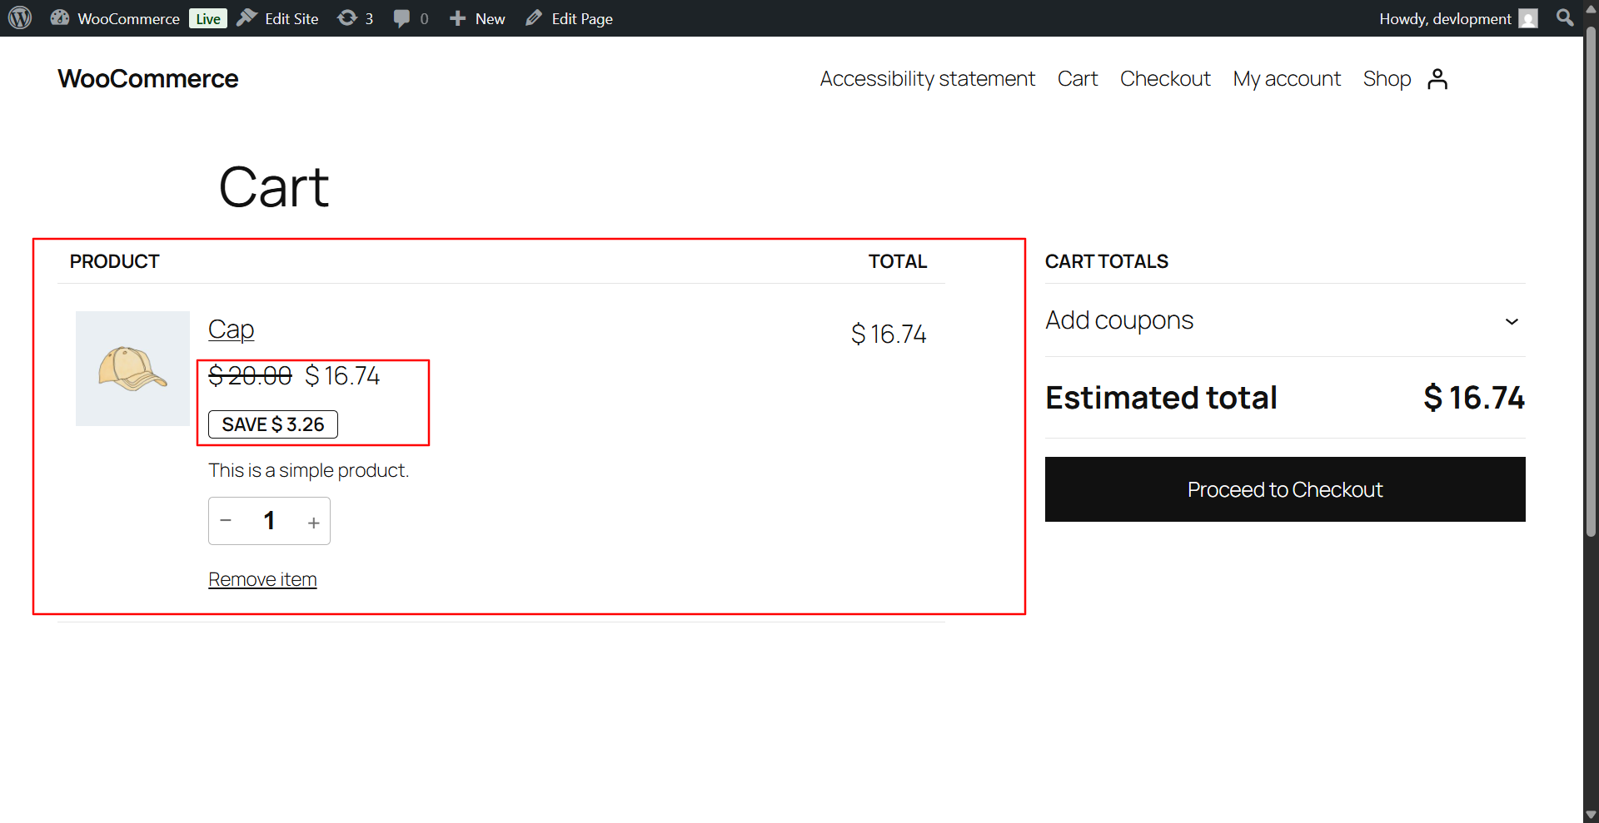The image size is (1599, 823).
Task: Click the admin bar search magnifier
Action: (x=1565, y=18)
